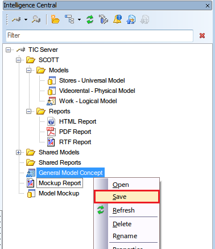Click the new folder toolbar icon
This screenshot has width=215, height=249.
click(55, 19)
